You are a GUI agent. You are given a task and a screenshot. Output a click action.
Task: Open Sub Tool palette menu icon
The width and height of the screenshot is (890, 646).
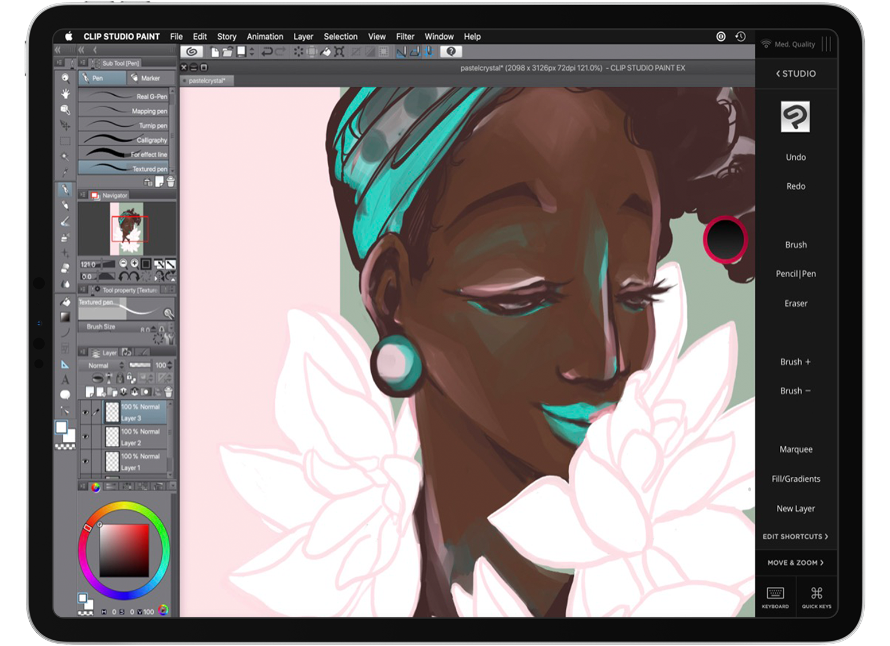83,63
